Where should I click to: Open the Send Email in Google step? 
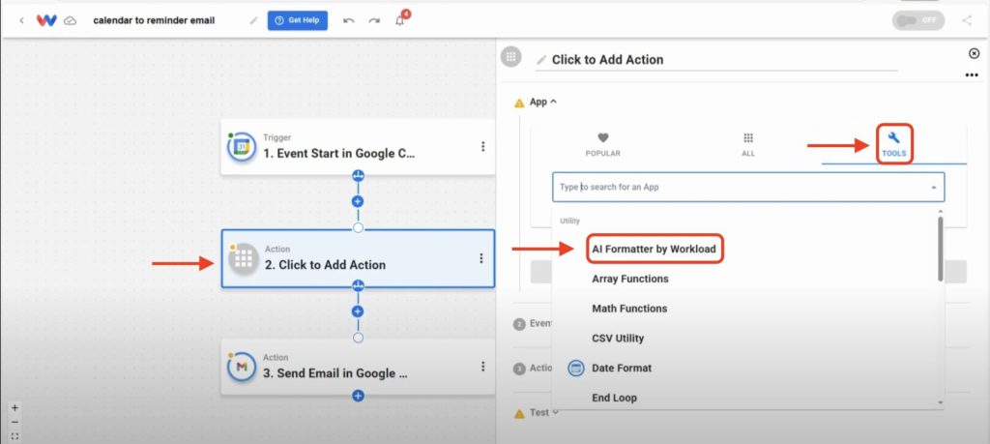(358, 367)
